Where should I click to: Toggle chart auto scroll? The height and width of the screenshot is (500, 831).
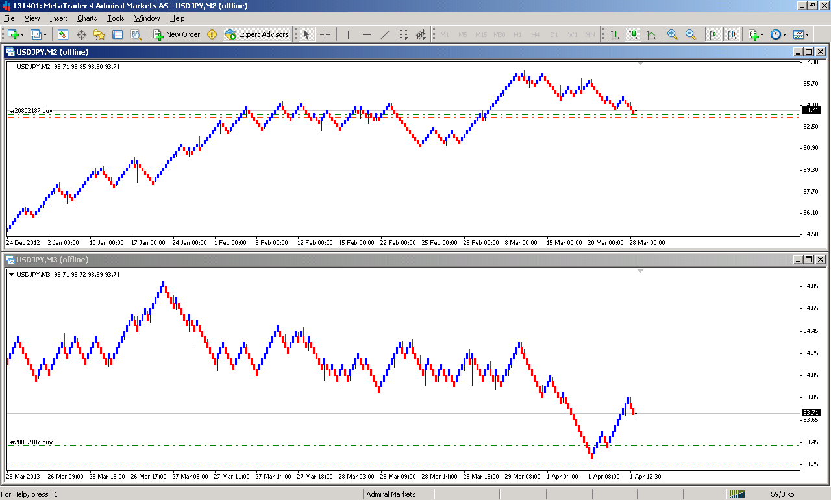tap(713, 34)
